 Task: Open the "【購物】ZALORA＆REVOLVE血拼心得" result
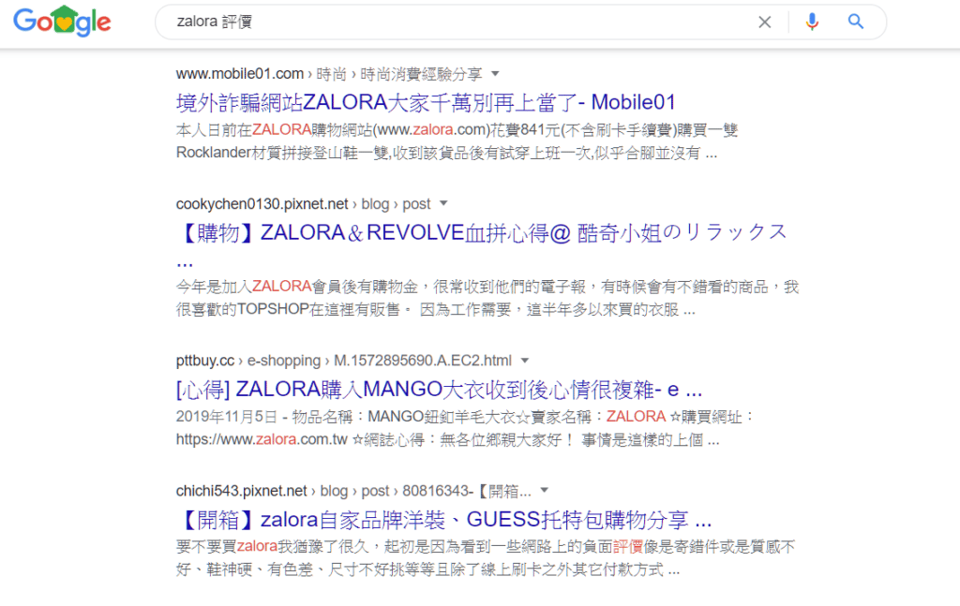point(481,233)
